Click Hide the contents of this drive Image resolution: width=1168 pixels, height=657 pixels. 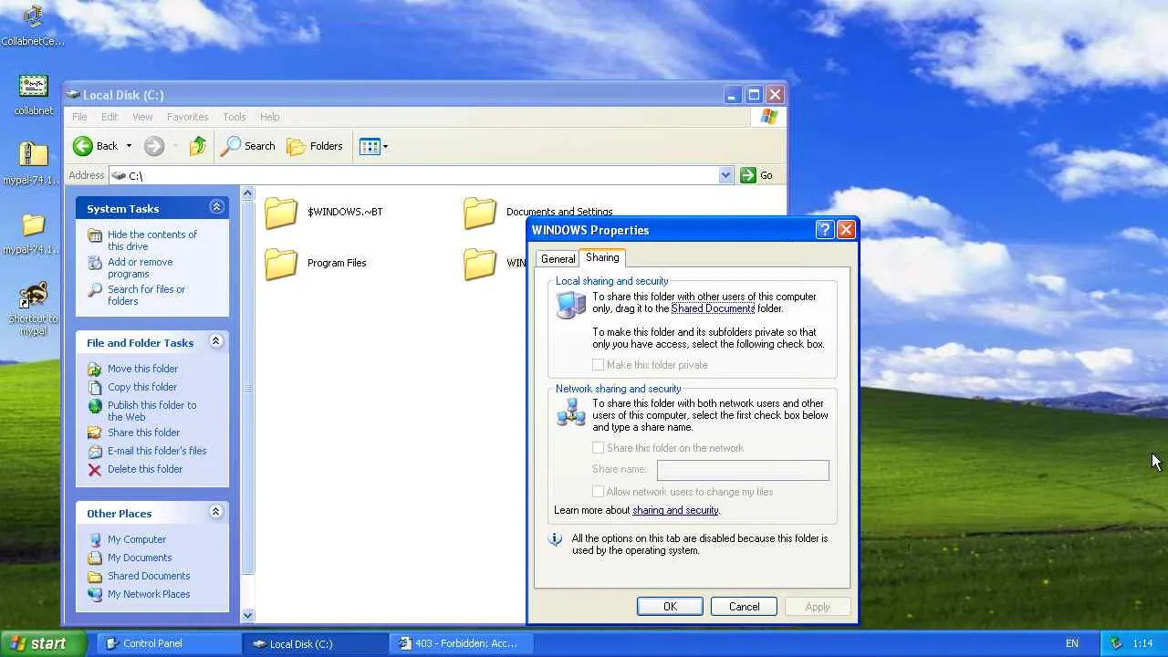coord(152,240)
